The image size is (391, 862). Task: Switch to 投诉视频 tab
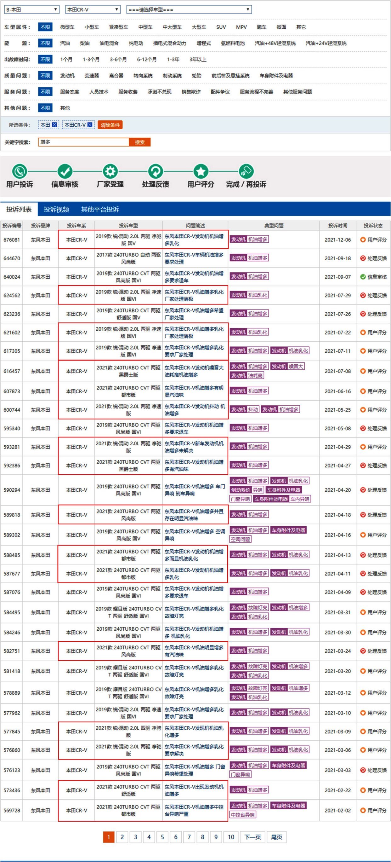click(x=56, y=210)
